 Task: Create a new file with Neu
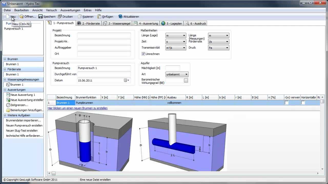click(11, 17)
